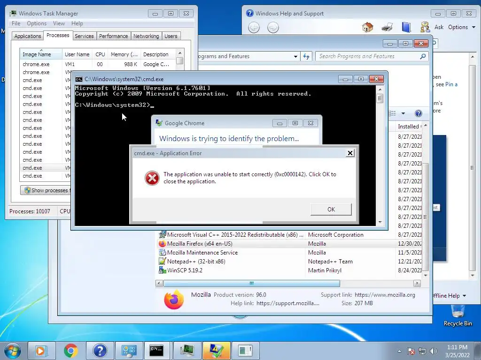Open Offline Help dropdown
Screen dimensions: 481x360
pyautogui.click(x=450, y=296)
